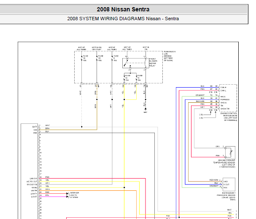Click the 'ORG' wire label at pin 22
256x219 pixels.
tap(48, 189)
